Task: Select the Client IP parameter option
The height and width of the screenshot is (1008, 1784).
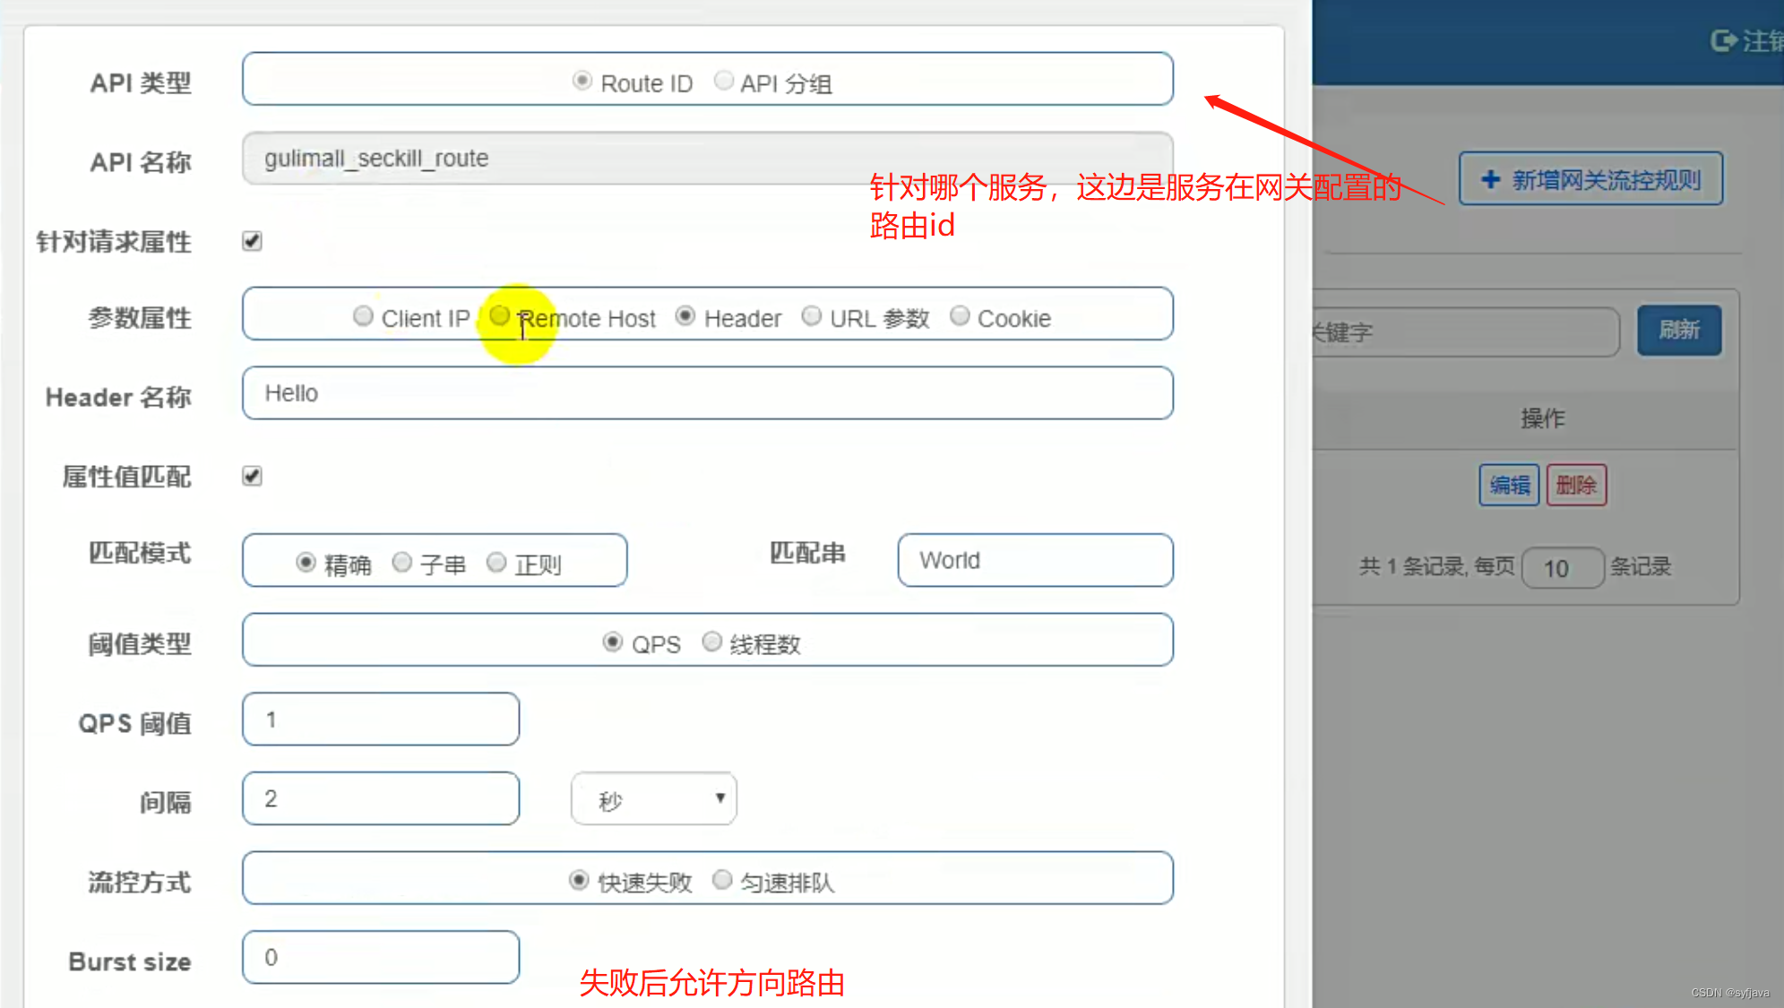Action: [363, 316]
